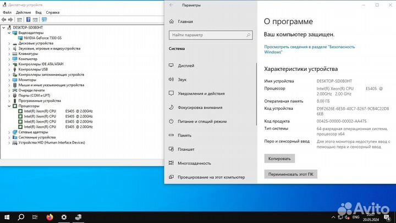Expand the Порты (COM и LPT) node

(x=9, y=96)
